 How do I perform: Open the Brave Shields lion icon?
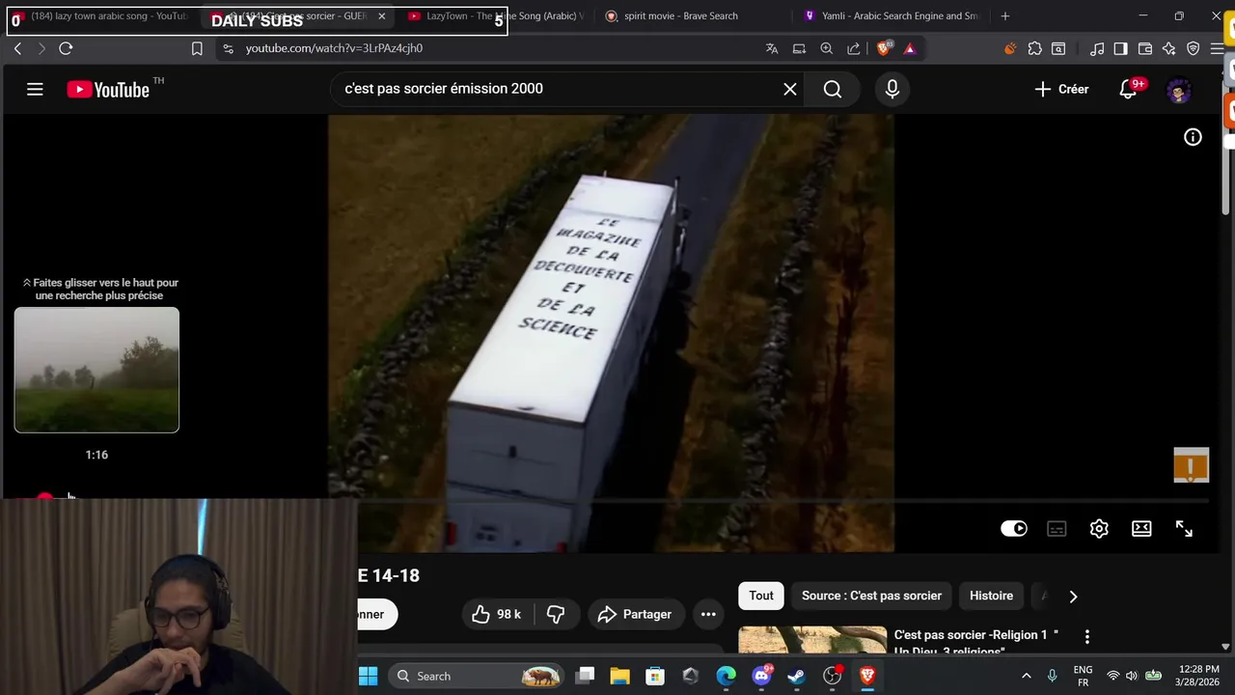(884, 47)
